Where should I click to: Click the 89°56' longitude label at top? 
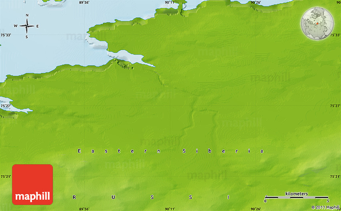click(x=84, y=2)
